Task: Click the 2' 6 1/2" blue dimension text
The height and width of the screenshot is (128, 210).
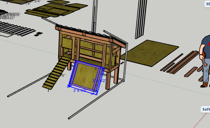Action: (x=79, y=91)
